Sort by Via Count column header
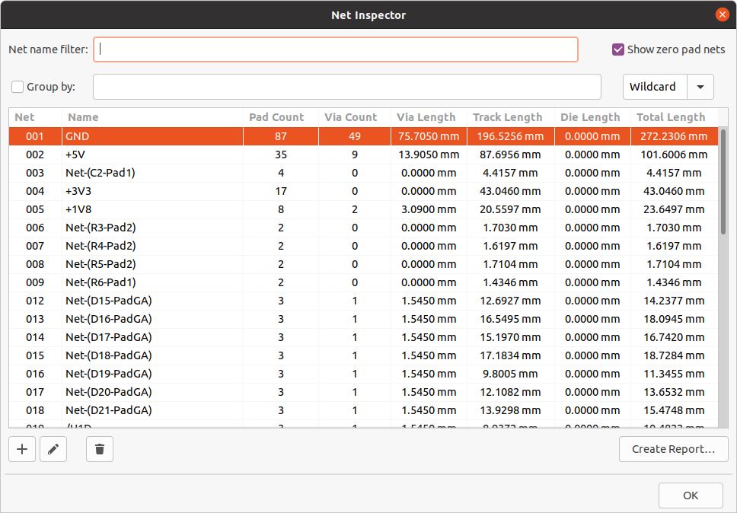737x513 pixels. (x=350, y=117)
